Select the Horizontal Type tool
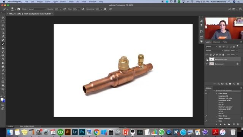The height and width of the screenshot is (137, 243). [x=3, y=74]
